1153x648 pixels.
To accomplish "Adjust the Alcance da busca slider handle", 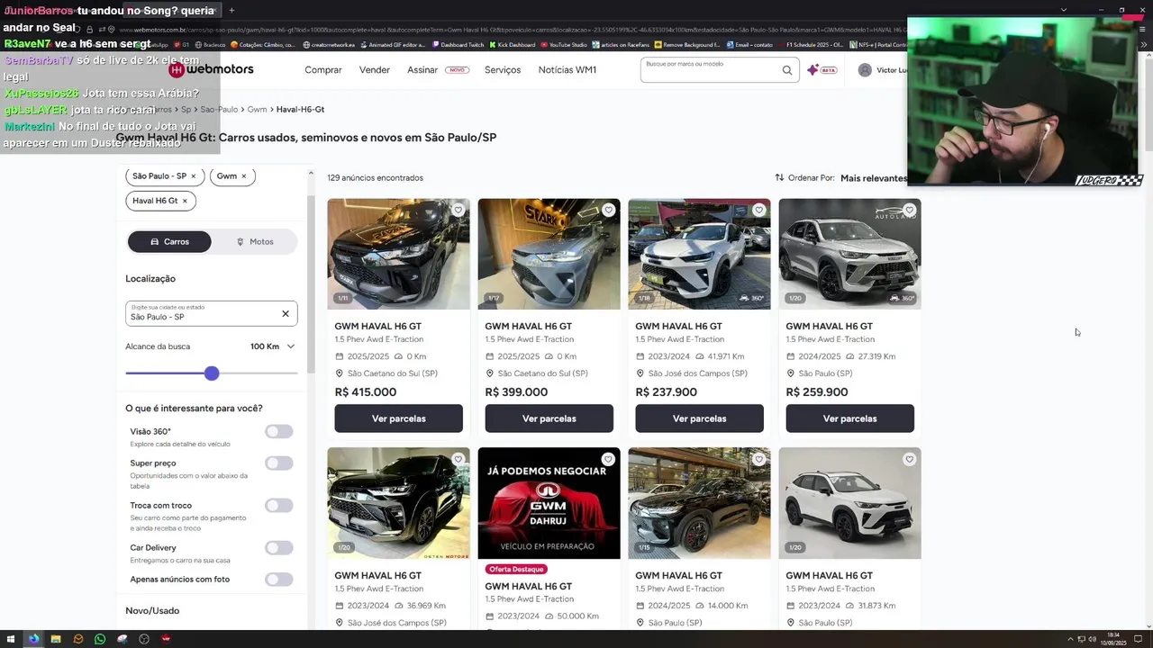I will click(x=212, y=373).
